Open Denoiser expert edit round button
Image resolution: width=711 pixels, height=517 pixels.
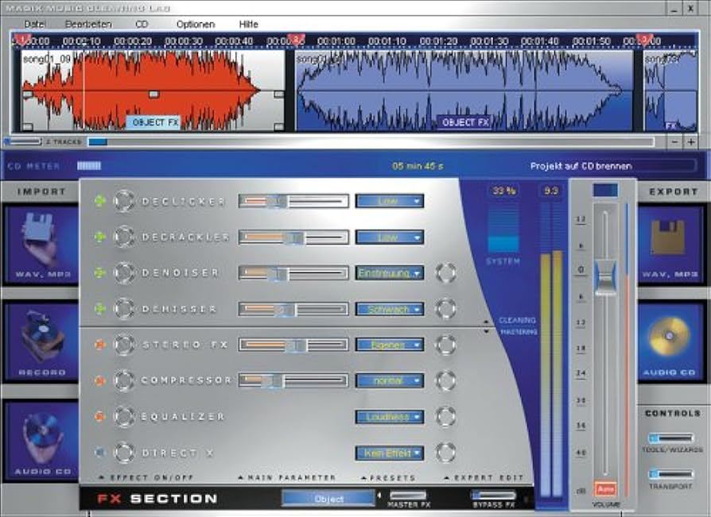445,272
